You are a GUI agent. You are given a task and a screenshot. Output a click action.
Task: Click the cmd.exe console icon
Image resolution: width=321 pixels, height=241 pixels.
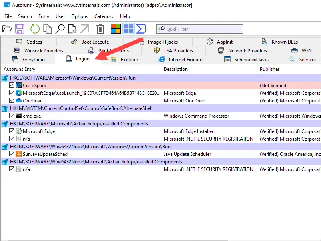coord(19,116)
